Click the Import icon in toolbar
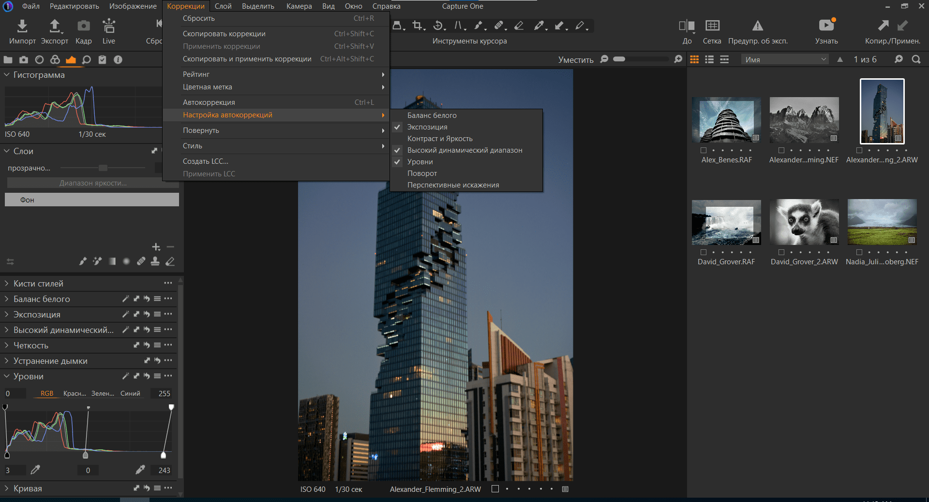This screenshot has height=502, width=929. (22, 26)
